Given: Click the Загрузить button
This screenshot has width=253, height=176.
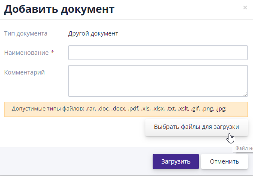Looking at the screenshot, I should 176,161.
